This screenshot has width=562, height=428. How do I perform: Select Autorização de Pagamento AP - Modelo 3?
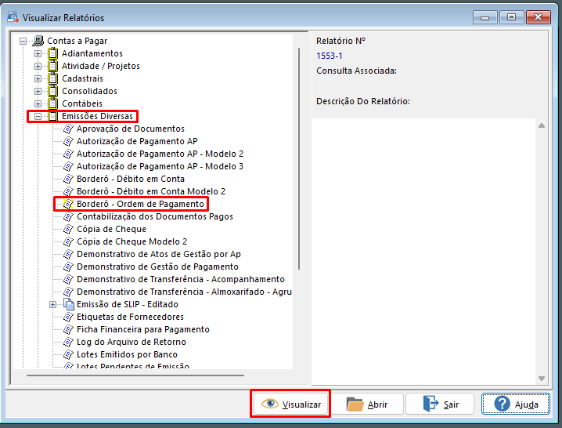click(160, 166)
